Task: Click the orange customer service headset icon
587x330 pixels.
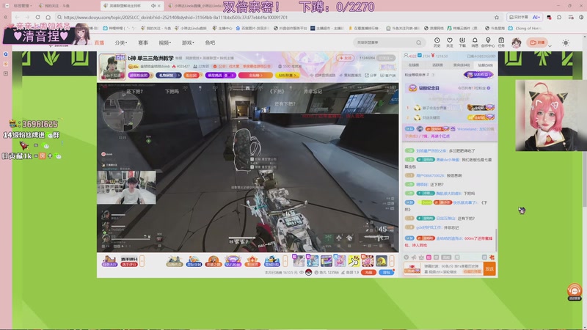Action: click(x=575, y=292)
